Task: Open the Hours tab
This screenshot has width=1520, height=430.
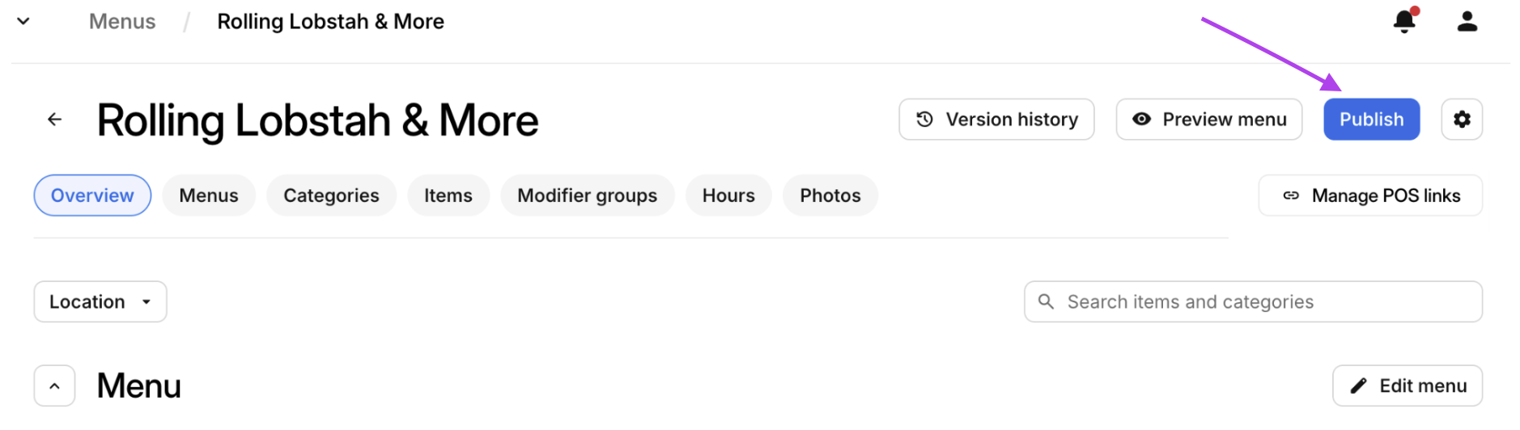Action: (x=728, y=196)
